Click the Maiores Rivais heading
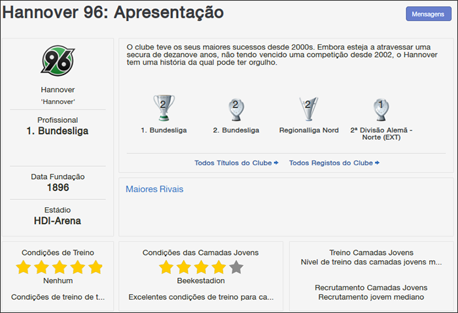Viewport: 458px width, 313px height. [154, 189]
